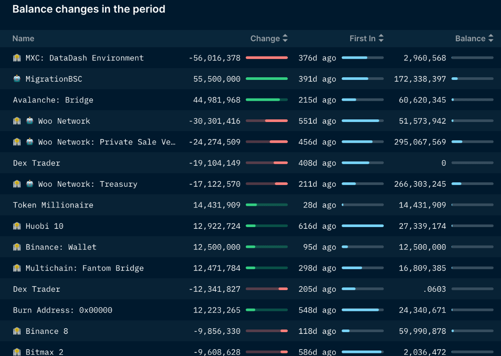Click the First In bar for Huobi 10
The width and height of the screenshot is (501, 356).
tap(363, 226)
